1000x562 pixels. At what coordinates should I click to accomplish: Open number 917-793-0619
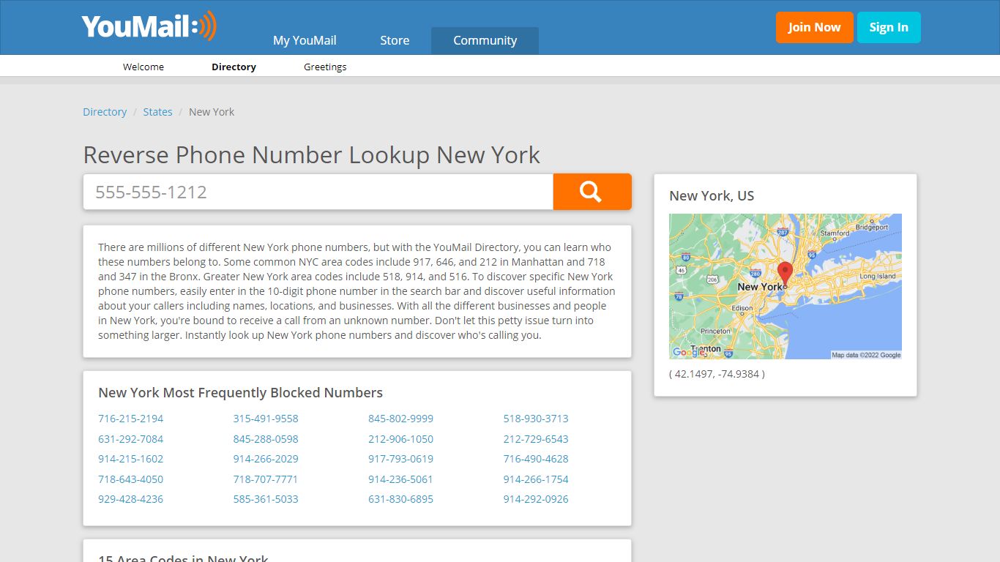(400, 459)
